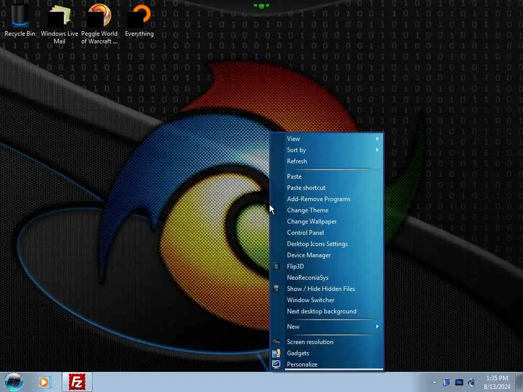Open the Windows Start orb
Image resolution: width=523 pixels, height=392 pixels.
coord(14,382)
